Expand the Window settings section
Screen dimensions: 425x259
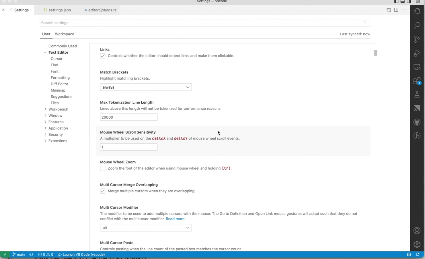coord(45,116)
